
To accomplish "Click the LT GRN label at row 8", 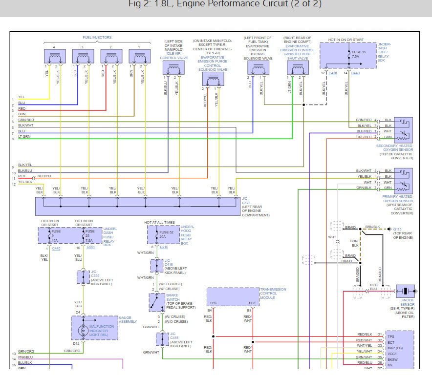I will click(24, 136).
